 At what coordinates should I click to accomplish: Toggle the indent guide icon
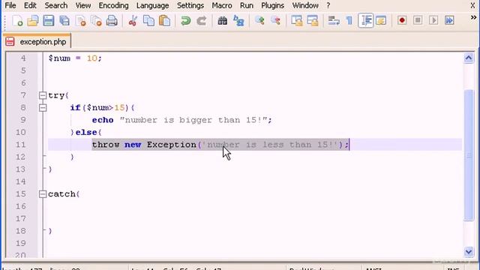pyautogui.click(x=365, y=21)
